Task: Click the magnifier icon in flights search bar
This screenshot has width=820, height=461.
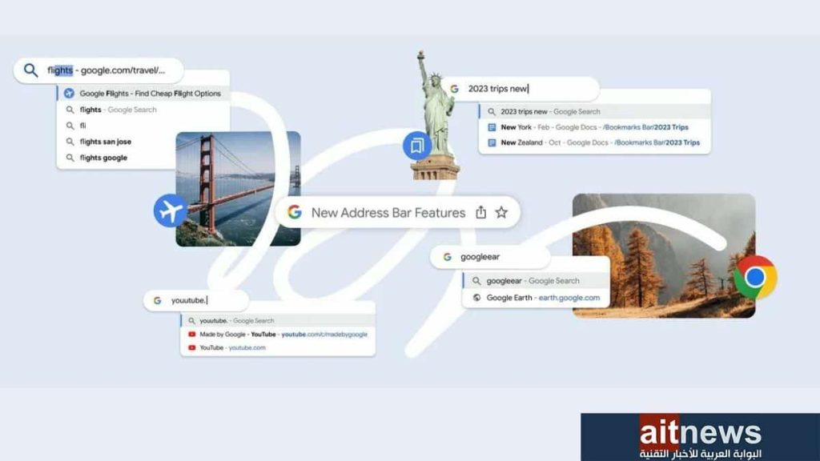Action: point(31,70)
